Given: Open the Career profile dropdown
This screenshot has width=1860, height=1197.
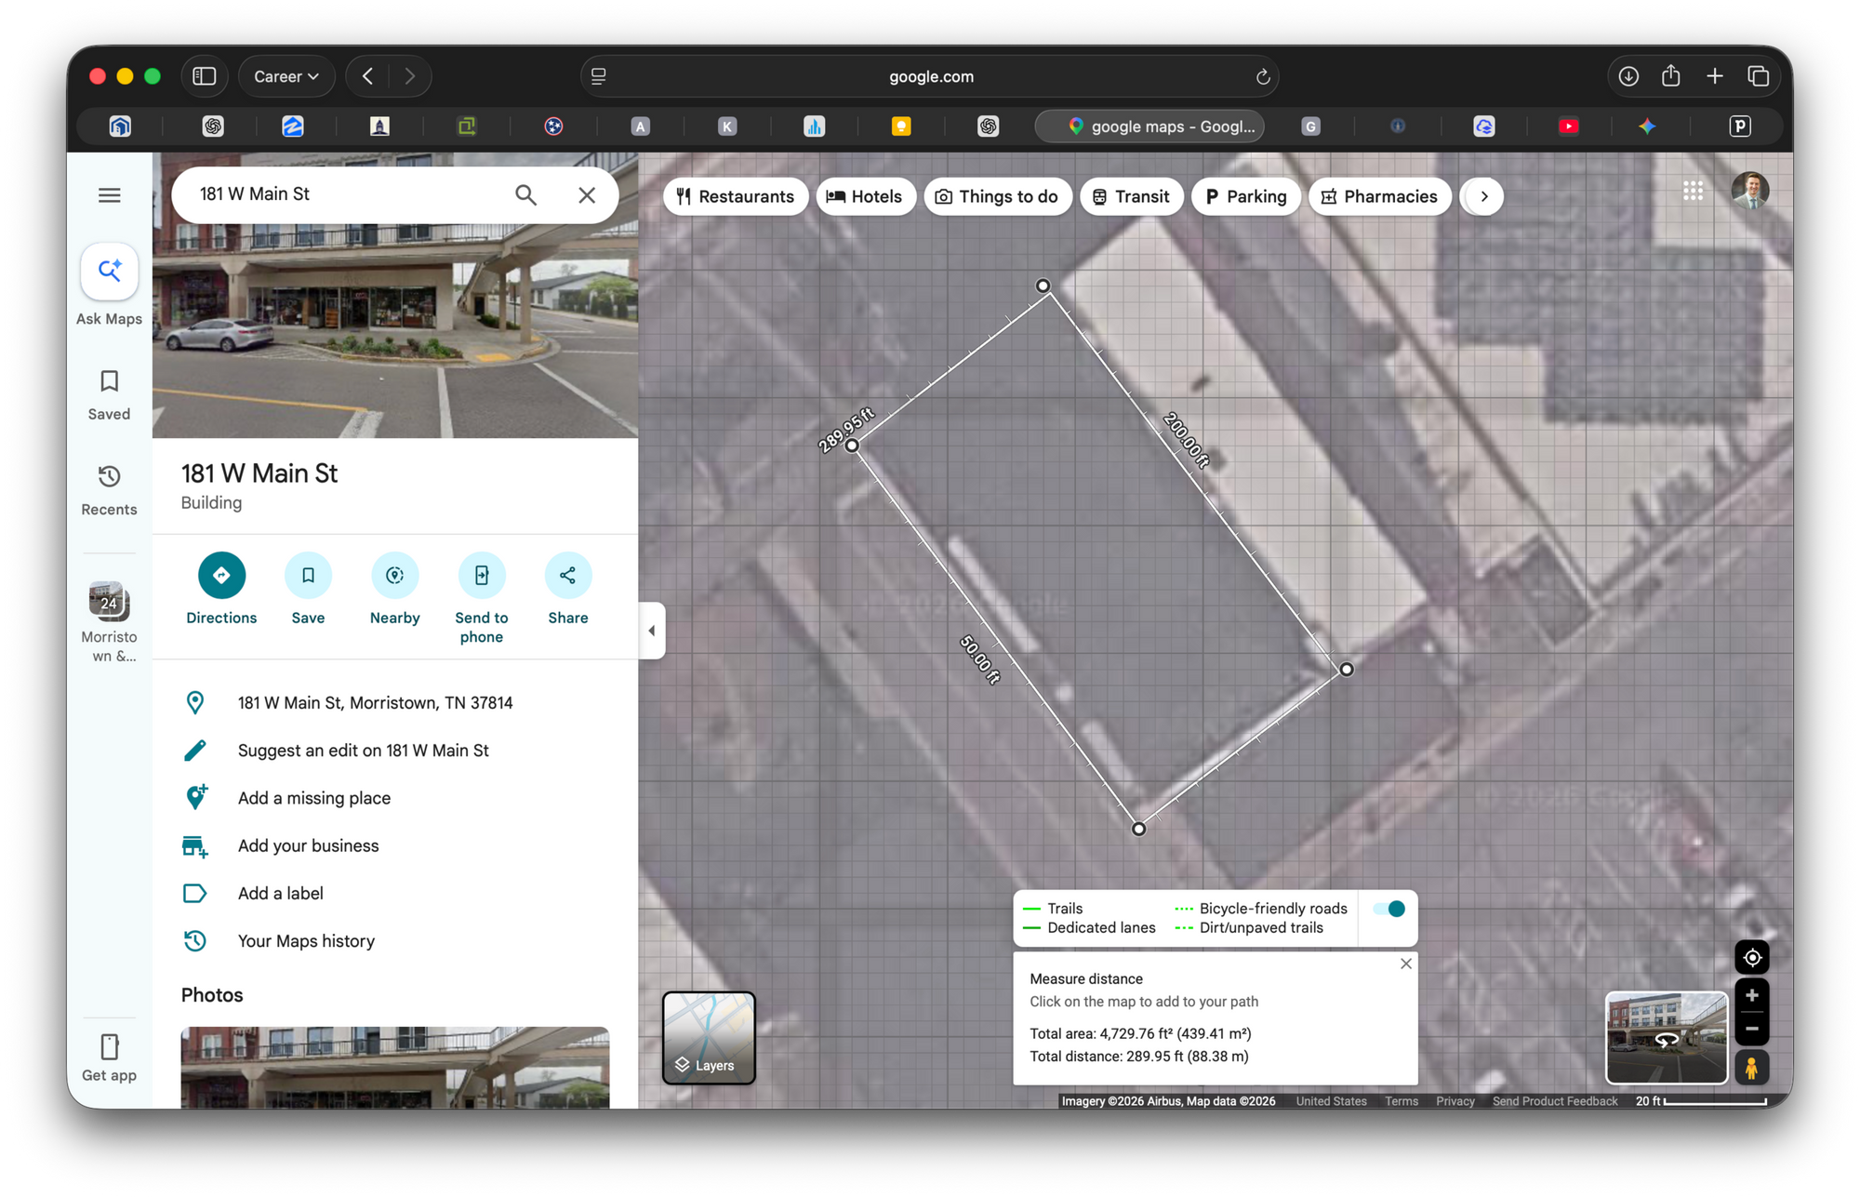Looking at the screenshot, I should point(286,76).
